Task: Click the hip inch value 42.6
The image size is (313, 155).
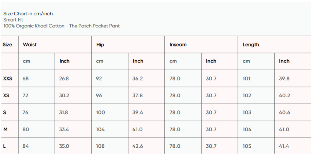Action: (138, 146)
